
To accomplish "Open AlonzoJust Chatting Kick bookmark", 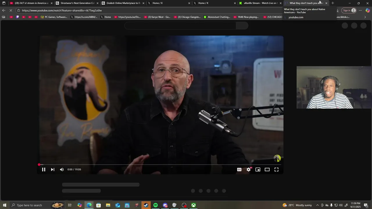I will [x=217, y=17].
